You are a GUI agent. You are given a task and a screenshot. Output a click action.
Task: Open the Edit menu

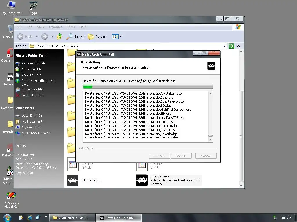(30, 27)
